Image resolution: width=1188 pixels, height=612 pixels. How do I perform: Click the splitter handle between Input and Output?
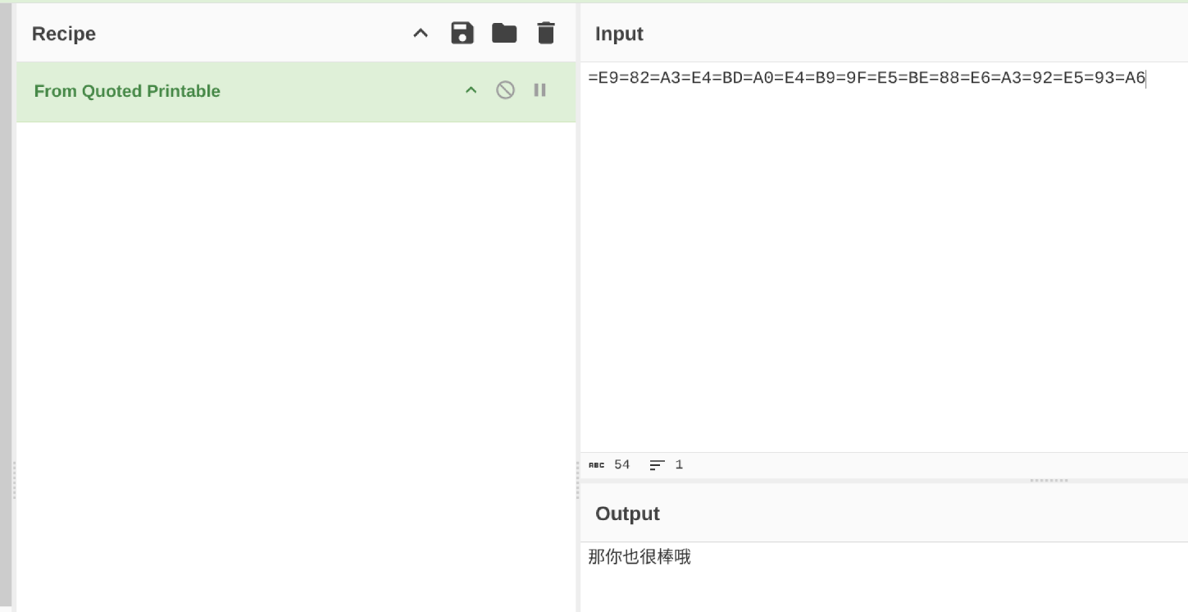(1049, 481)
